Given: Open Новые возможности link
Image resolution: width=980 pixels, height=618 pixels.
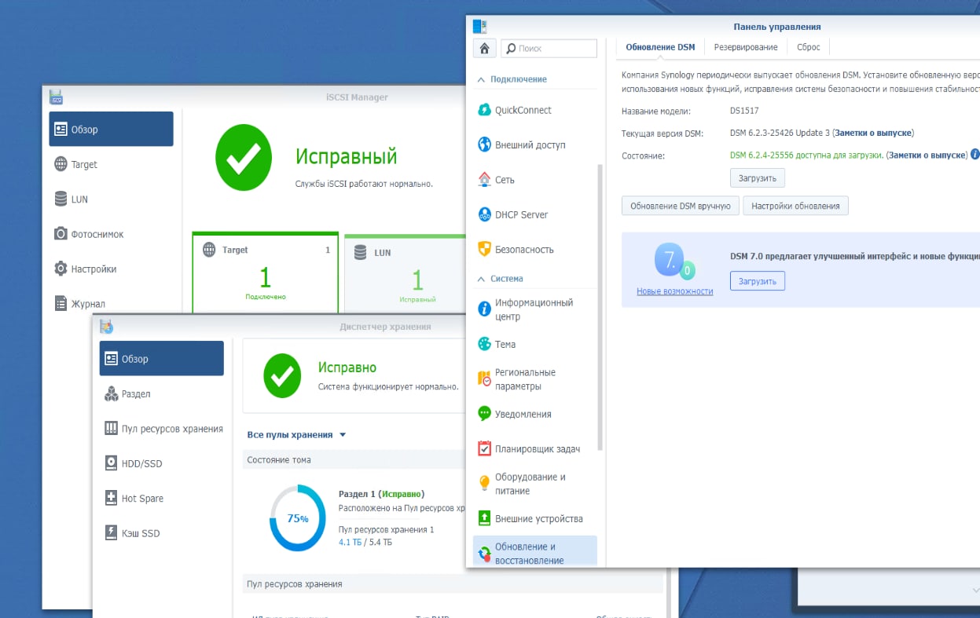Looking at the screenshot, I should [x=675, y=291].
